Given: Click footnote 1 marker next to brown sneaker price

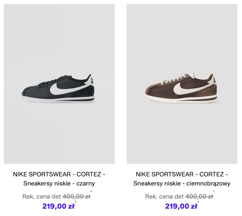Looking at the screenshot, I should [x=198, y=202].
